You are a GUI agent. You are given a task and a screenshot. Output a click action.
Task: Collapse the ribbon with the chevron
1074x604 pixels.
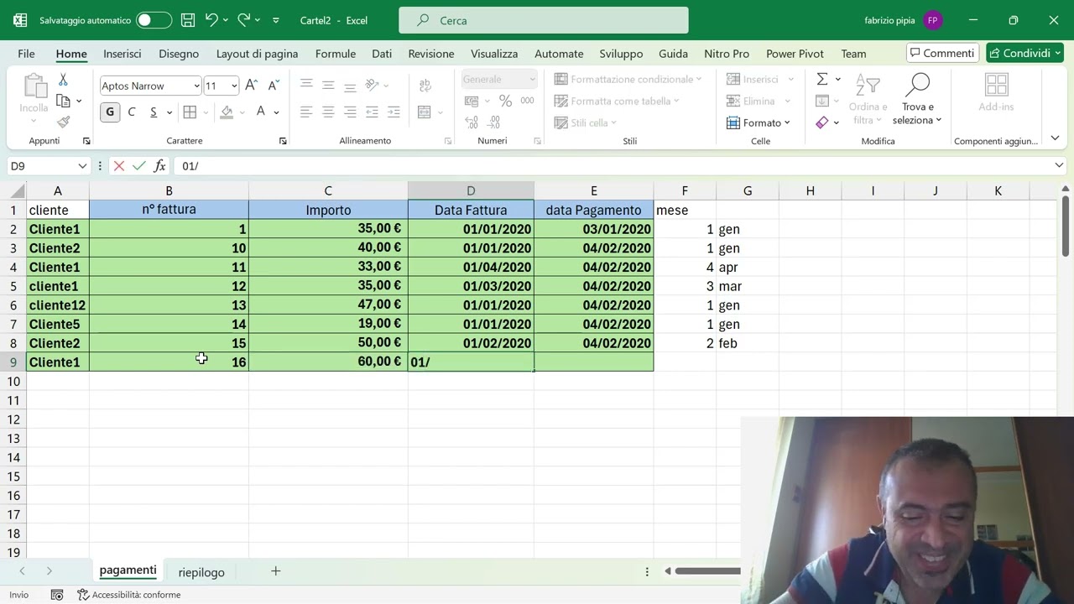(1055, 138)
